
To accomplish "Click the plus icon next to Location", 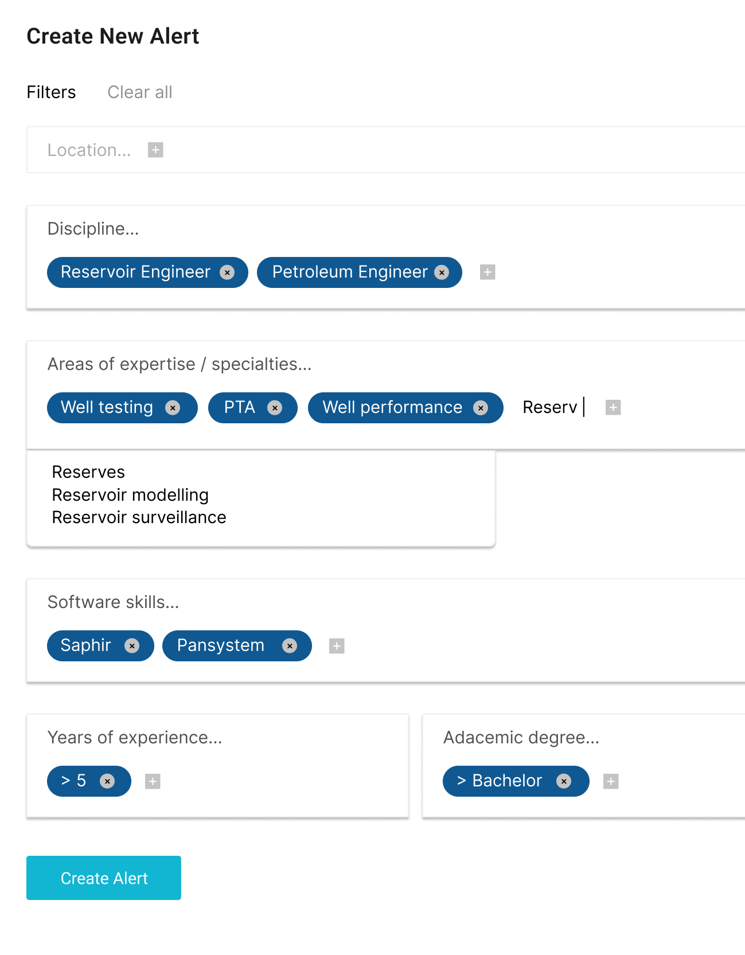I will (155, 150).
